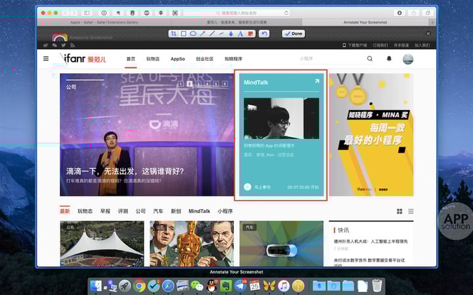Reload the page with refresh icon
This screenshot has width=473, height=295.
(286, 13)
